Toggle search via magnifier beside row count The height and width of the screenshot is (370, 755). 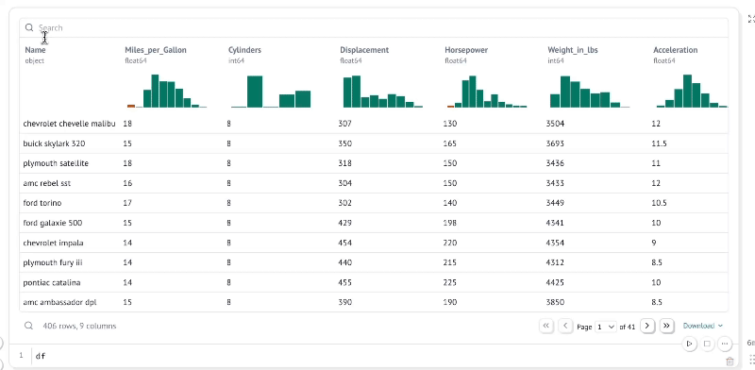29,327
